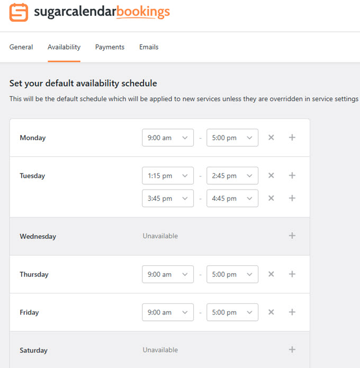This screenshot has height=368, width=360.
Task: Change Tuesday's 3:45 pm start time dropdown
Action: tap(168, 198)
